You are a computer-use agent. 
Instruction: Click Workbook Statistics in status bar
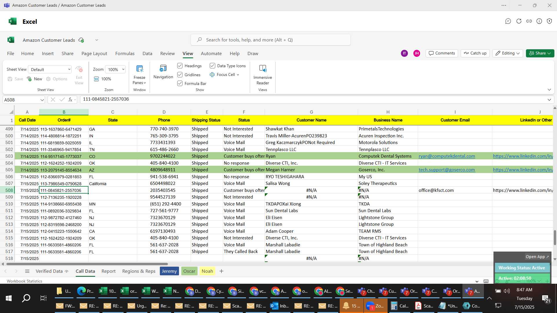click(24, 281)
